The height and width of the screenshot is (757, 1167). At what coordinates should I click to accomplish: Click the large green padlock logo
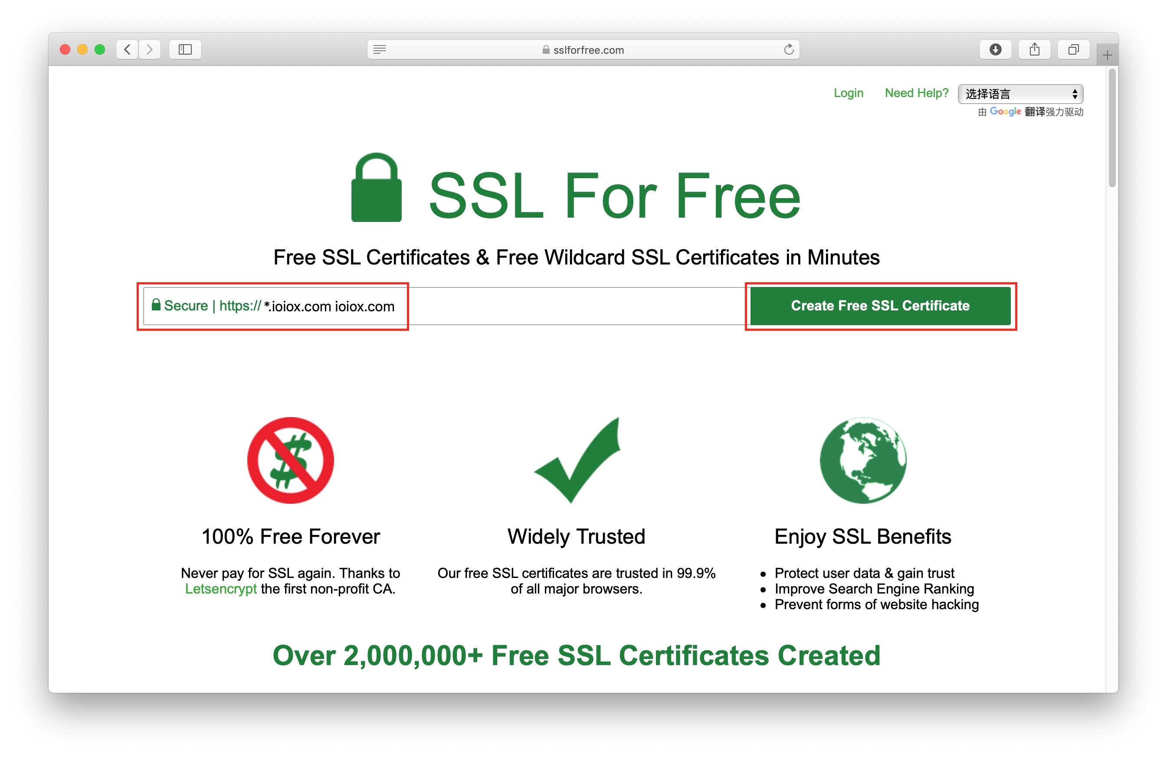click(377, 187)
